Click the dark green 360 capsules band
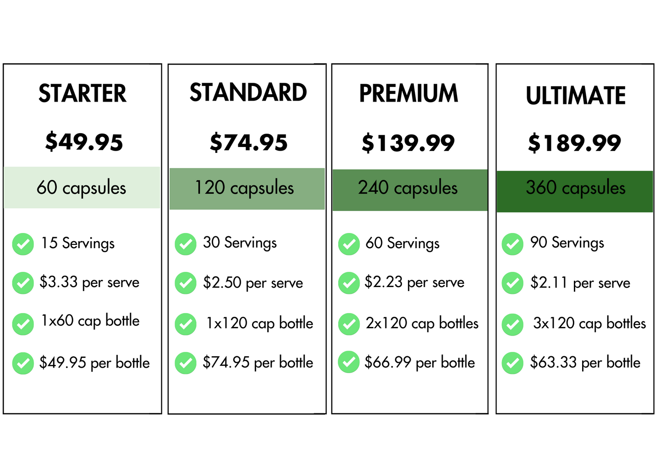The height and width of the screenshot is (466, 660). click(575, 191)
